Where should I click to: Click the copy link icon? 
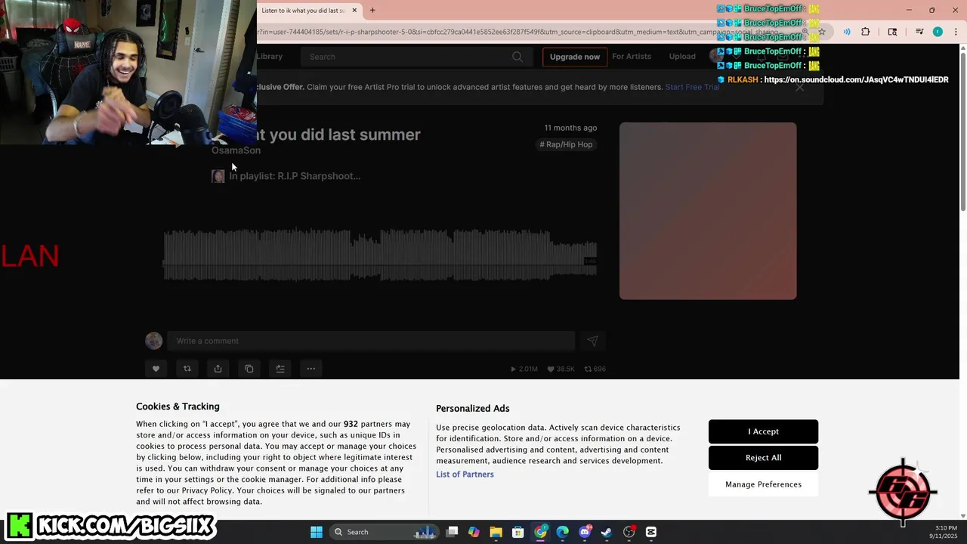[249, 369]
